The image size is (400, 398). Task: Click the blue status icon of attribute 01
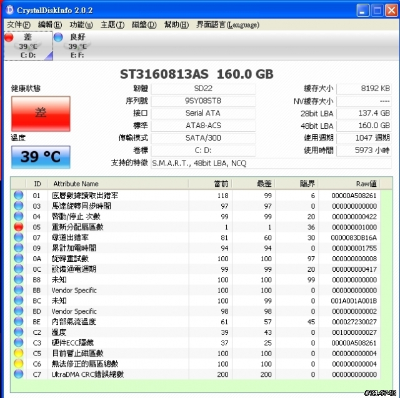click(18, 196)
